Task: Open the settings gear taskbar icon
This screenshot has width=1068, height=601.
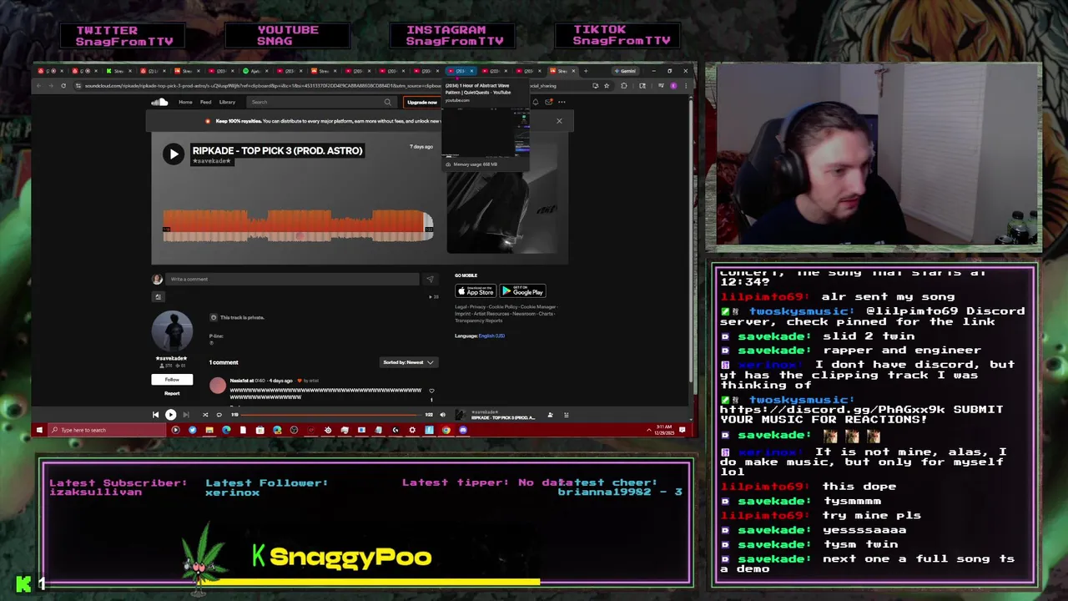Action: coord(412,430)
